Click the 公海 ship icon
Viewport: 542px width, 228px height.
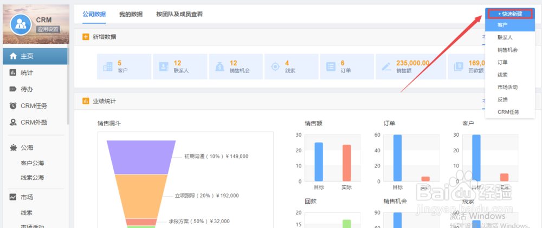pos(13,147)
